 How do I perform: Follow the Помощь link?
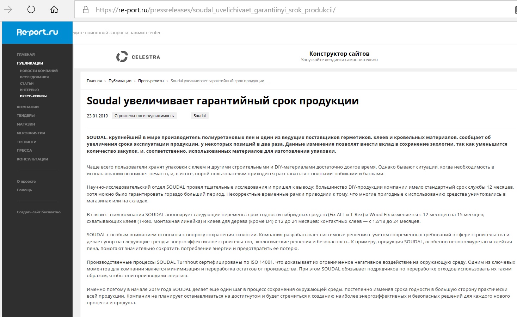24,190
